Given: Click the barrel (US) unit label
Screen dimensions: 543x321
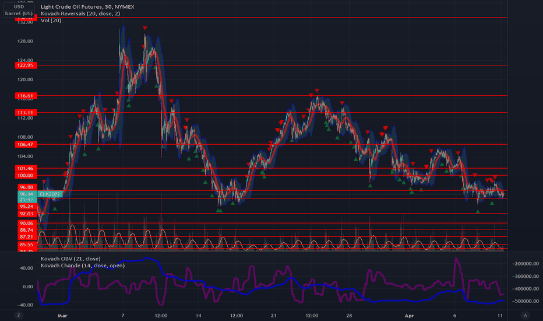Looking at the screenshot, I should [x=19, y=13].
